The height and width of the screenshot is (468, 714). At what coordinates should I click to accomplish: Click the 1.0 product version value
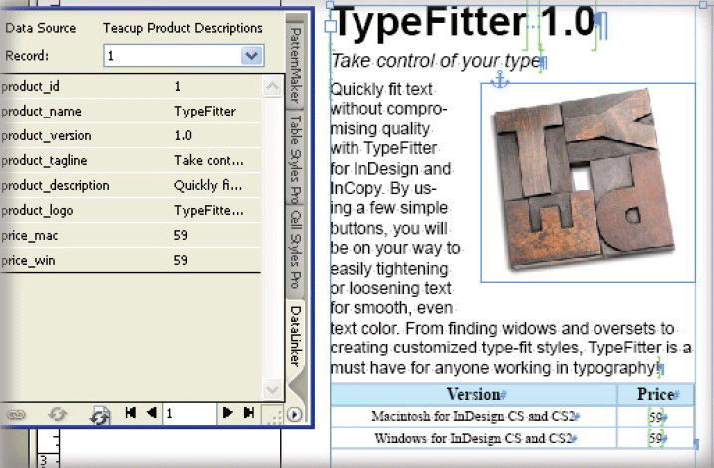[x=183, y=135]
